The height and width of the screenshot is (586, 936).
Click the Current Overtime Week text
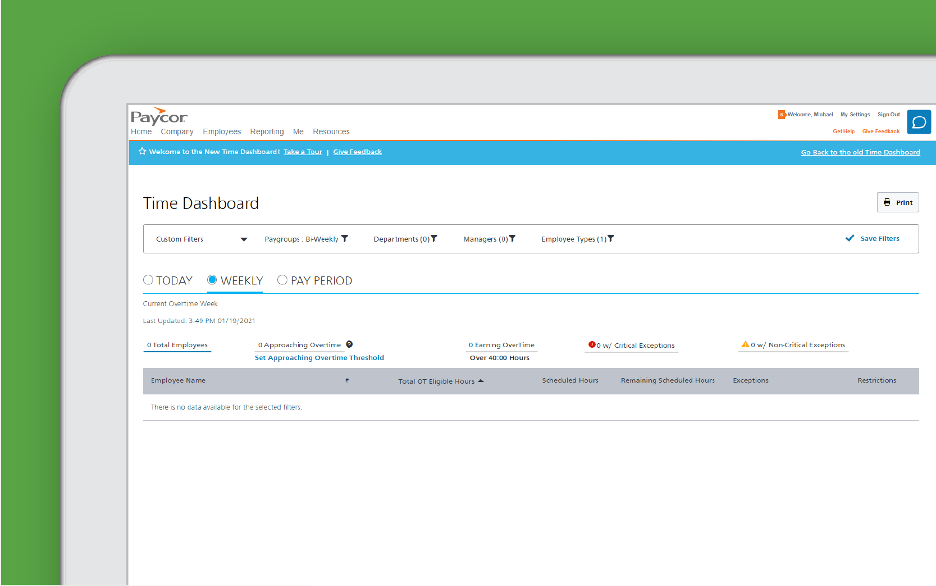click(180, 304)
